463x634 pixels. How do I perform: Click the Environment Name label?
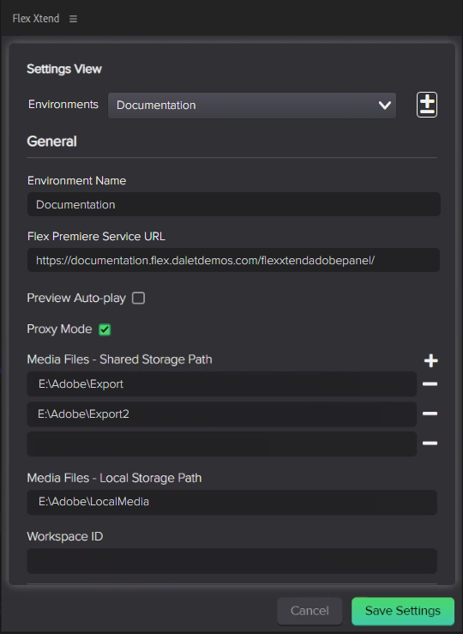coord(77,180)
